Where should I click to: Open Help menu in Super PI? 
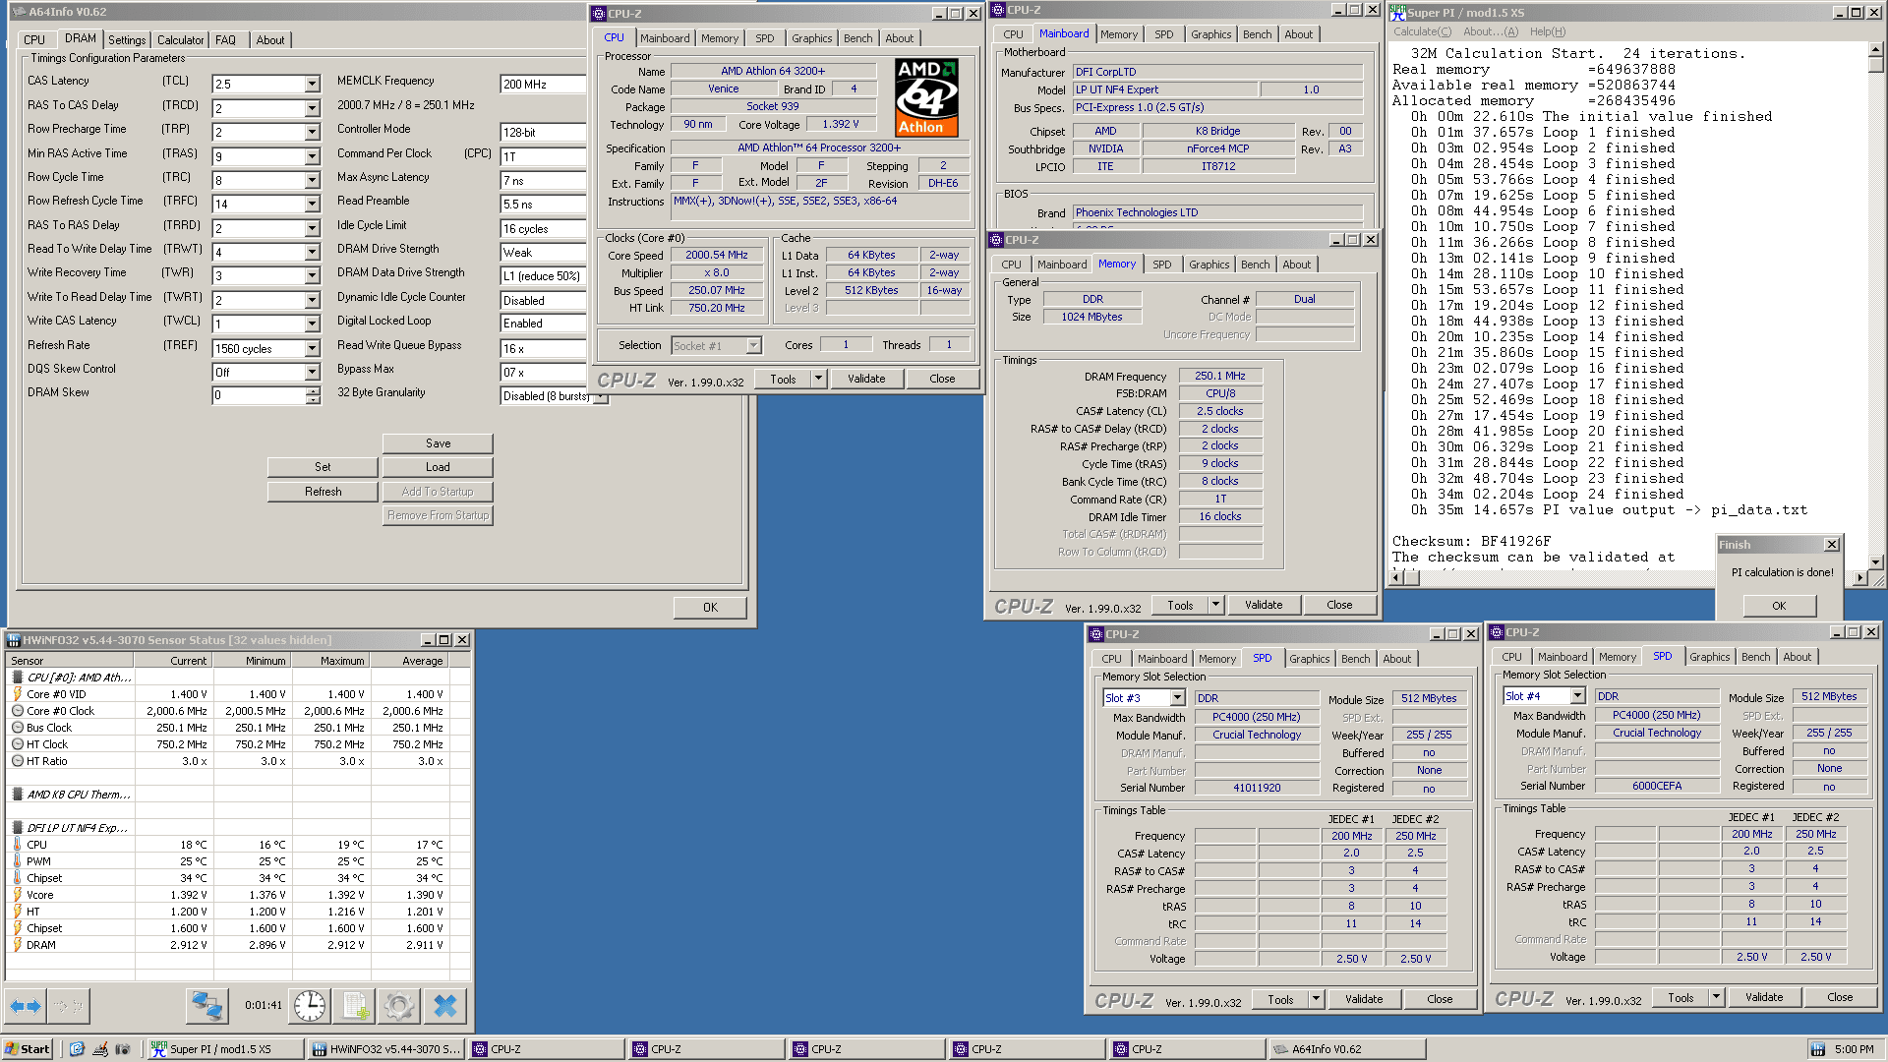1547,31
